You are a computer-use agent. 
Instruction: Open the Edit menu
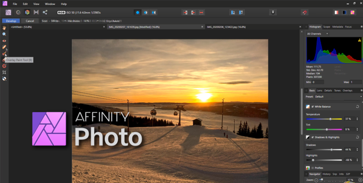pos(25,4)
